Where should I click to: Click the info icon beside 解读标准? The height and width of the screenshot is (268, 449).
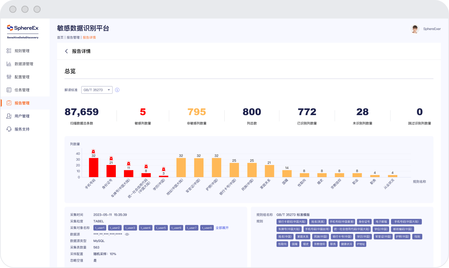tap(117, 90)
